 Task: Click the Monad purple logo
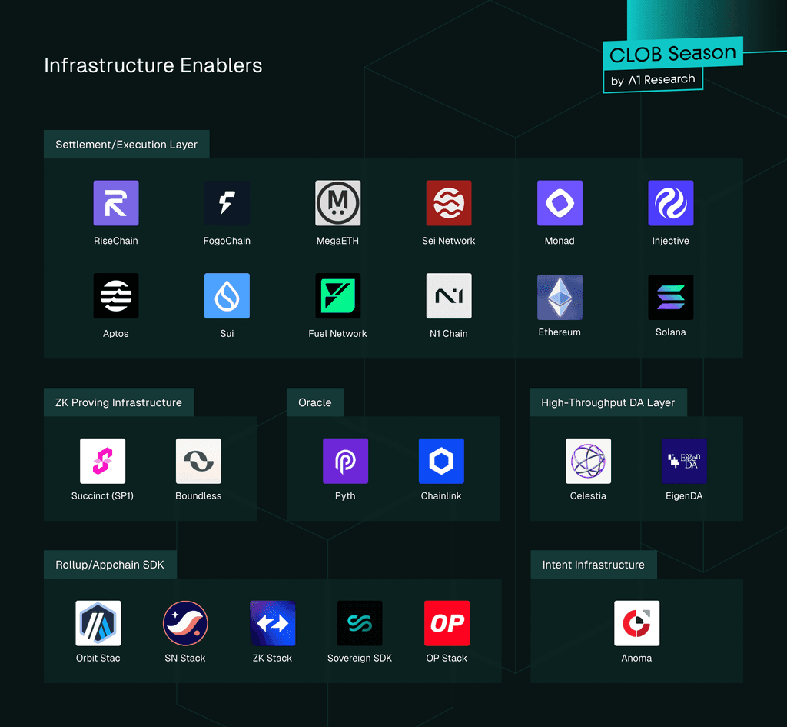tap(560, 203)
